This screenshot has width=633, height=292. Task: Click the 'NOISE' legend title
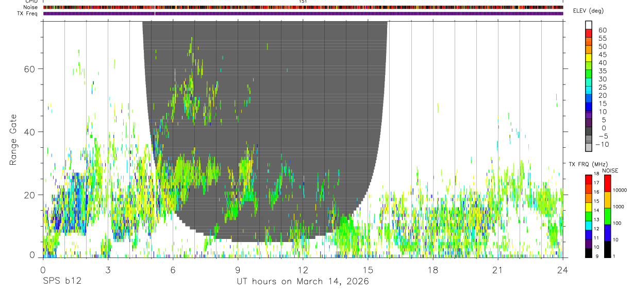tap(610, 170)
